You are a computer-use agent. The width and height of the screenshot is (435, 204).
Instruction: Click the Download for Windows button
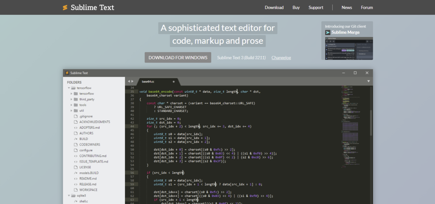click(x=178, y=58)
